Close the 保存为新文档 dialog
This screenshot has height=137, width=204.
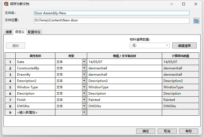click(196, 4)
